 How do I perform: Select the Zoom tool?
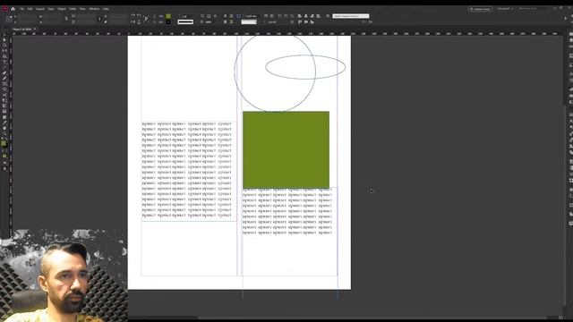[4, 132]
